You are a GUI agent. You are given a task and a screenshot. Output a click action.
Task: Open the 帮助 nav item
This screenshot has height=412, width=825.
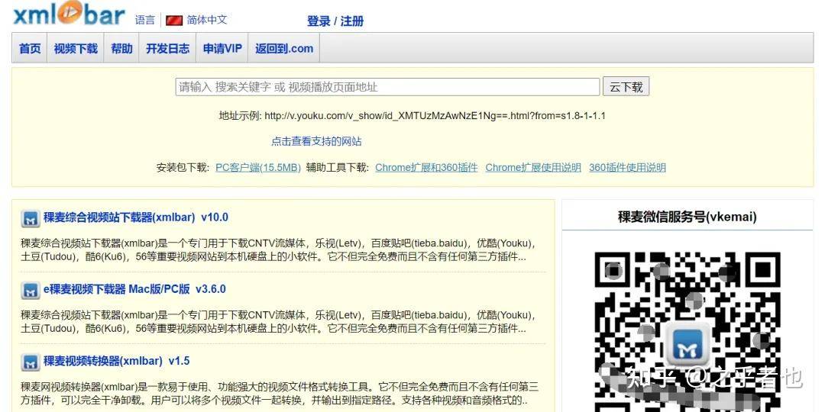(x=121, y=48)
